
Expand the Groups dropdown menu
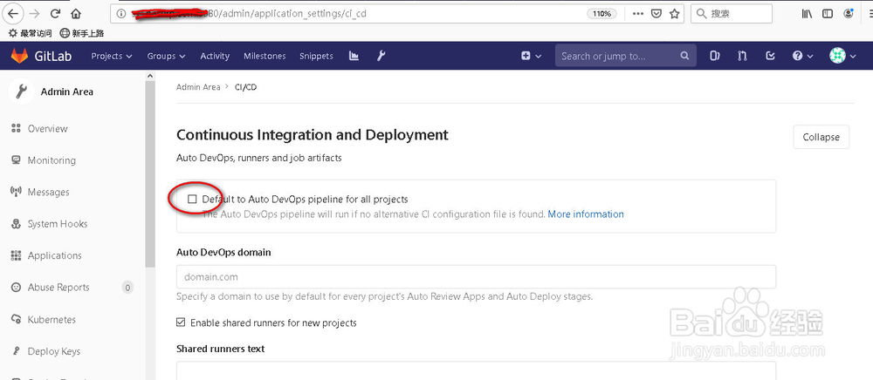click(166, 56)
